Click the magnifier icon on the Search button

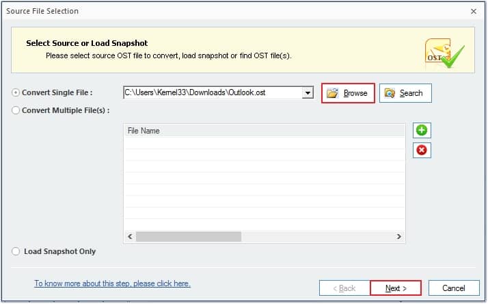tap(390, 93)
